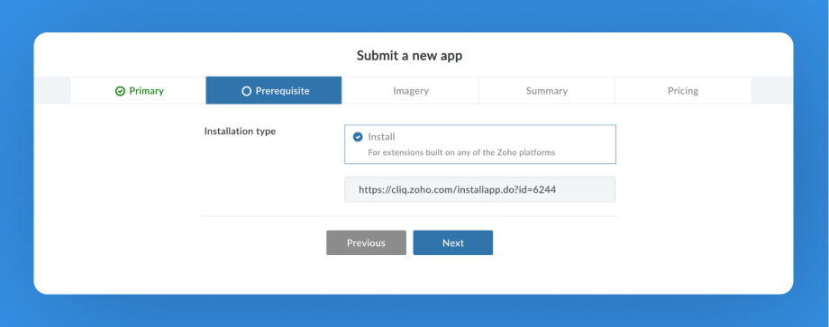
Task: Click the divider line above the buttons
Action: (410, 215)
